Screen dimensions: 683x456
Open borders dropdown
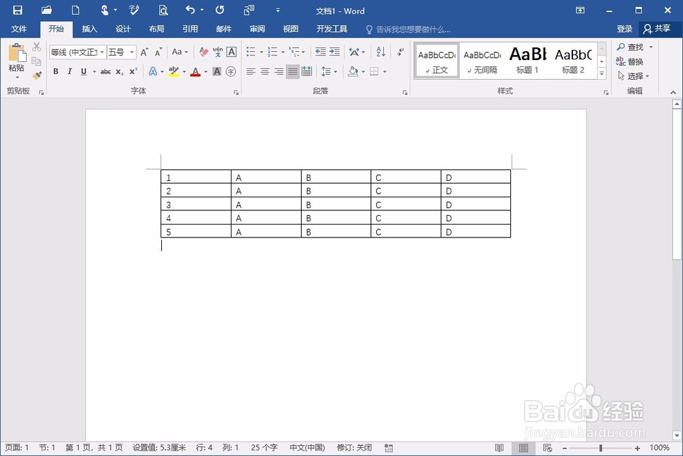point(385,72)
